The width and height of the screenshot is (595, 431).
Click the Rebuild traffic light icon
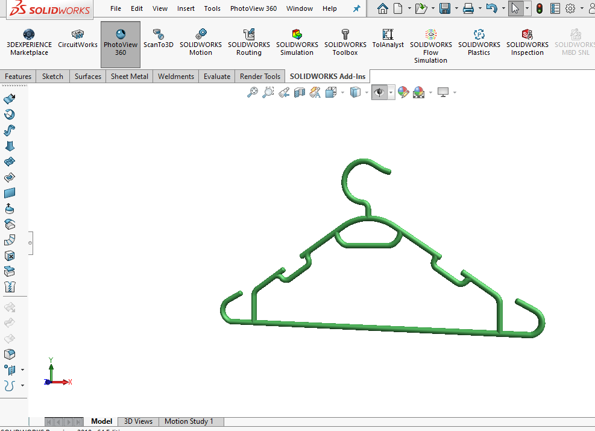tap(539, 8)
